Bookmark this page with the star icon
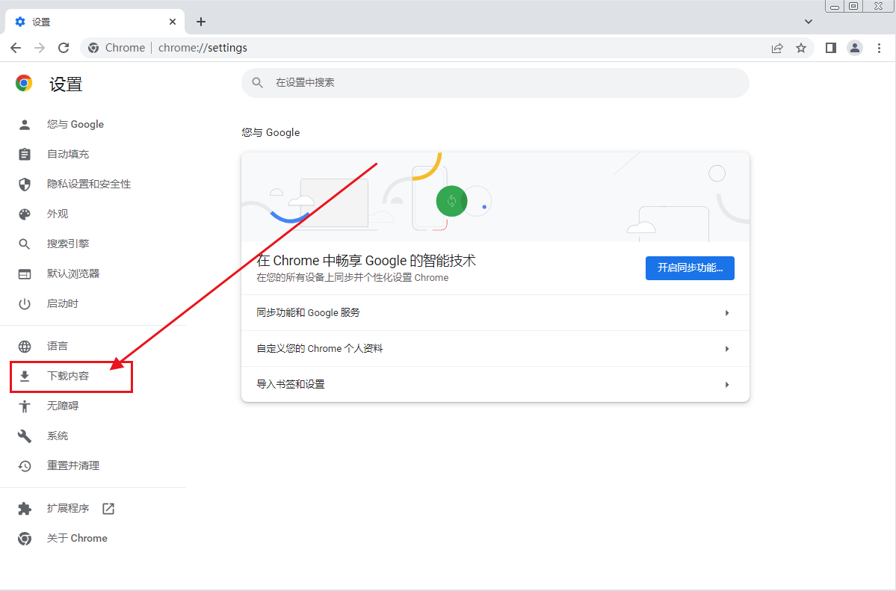The height and width of the screenshot is (591, 896). click(x=801, y=48)
